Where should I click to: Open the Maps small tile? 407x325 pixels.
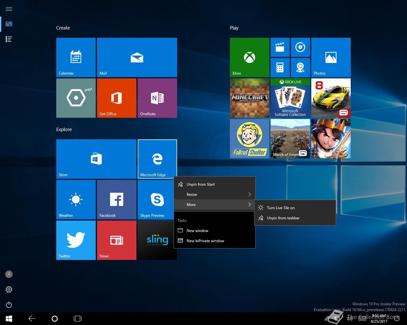tap(300, 68)
